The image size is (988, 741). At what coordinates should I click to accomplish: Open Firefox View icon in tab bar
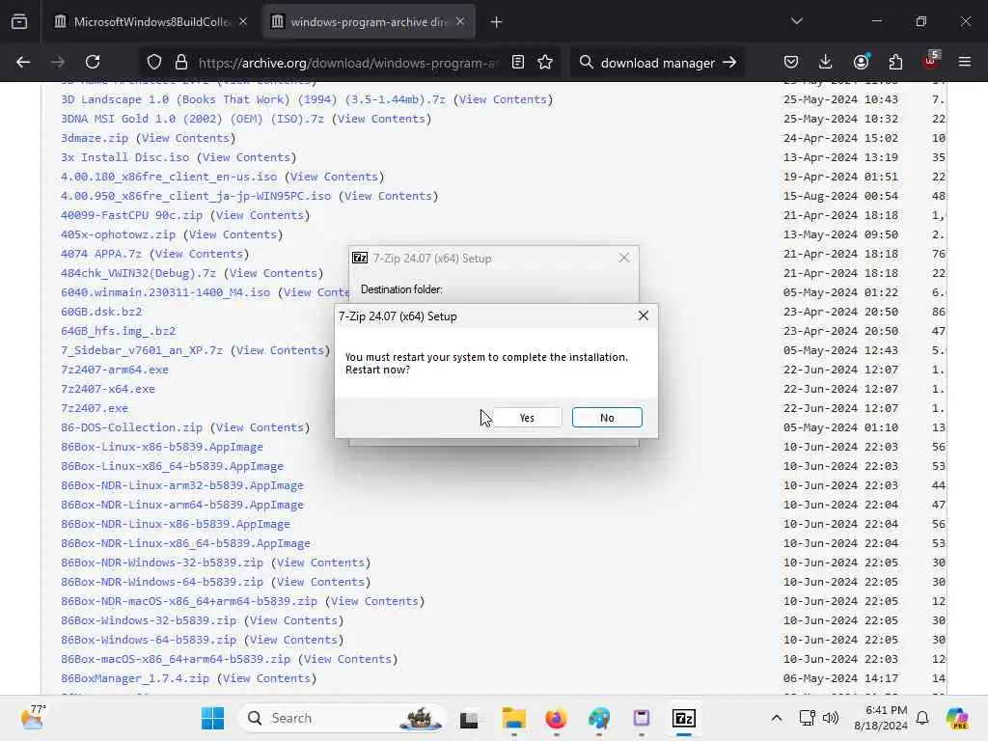point(19,21)
